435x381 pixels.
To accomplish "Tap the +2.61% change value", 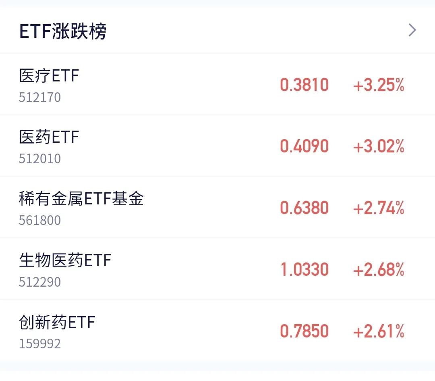I will click(x=378, y=331).
